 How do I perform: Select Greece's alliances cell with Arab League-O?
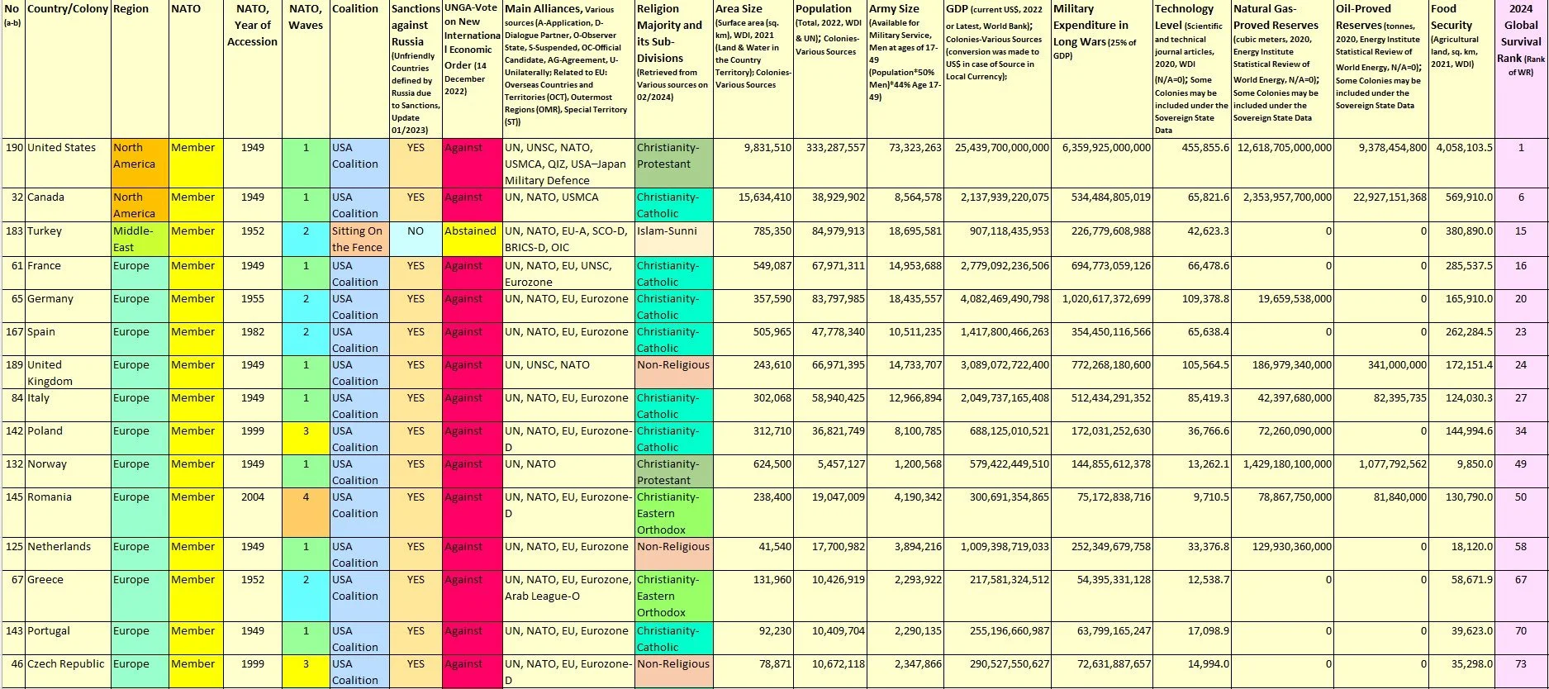[x=568, y=596]
